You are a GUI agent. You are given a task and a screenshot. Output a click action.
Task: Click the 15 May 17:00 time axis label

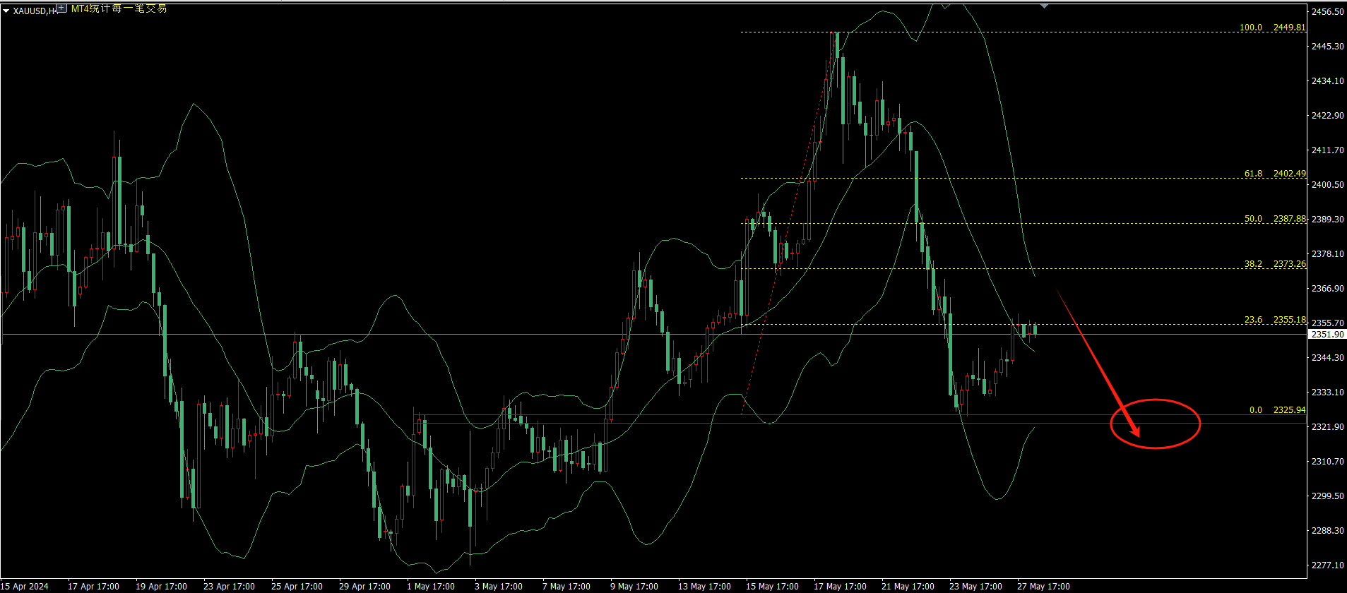[772, 587]
